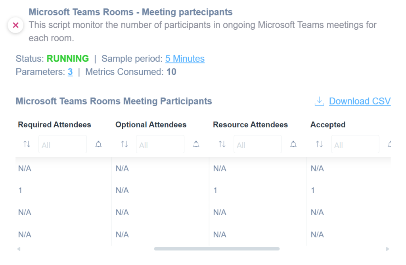Close the Meeting participants script panel

click(15, 25)
